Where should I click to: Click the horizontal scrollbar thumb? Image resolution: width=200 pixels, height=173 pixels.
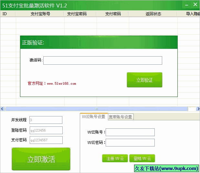pyautogui.click(x=96, y=109)
